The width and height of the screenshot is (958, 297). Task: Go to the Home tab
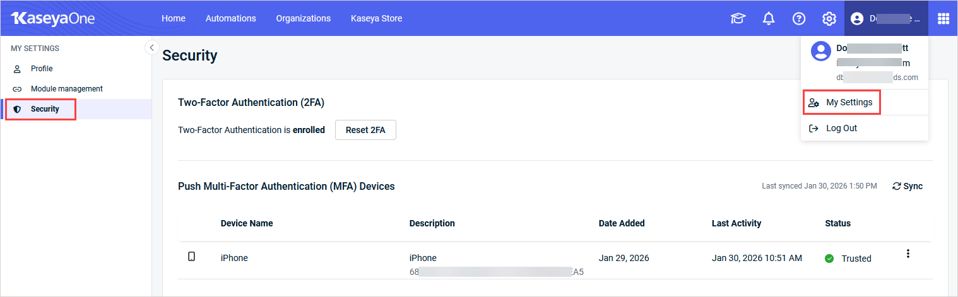[x=174, y=18]
